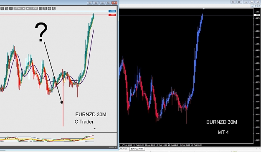Close the cTrader window
Viewport: 261px width, 152px height.
point(114,3)
